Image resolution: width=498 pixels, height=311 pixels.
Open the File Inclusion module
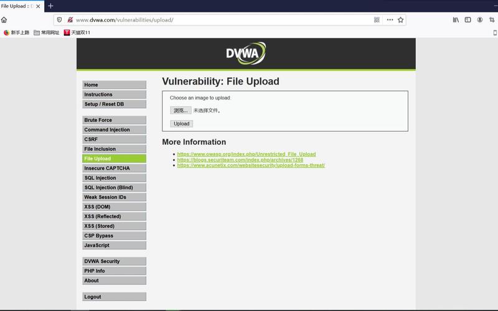tap(115, 149)
